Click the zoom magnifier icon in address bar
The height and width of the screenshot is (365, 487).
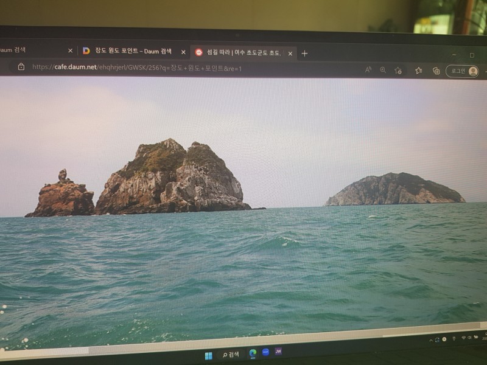(383, 70)
